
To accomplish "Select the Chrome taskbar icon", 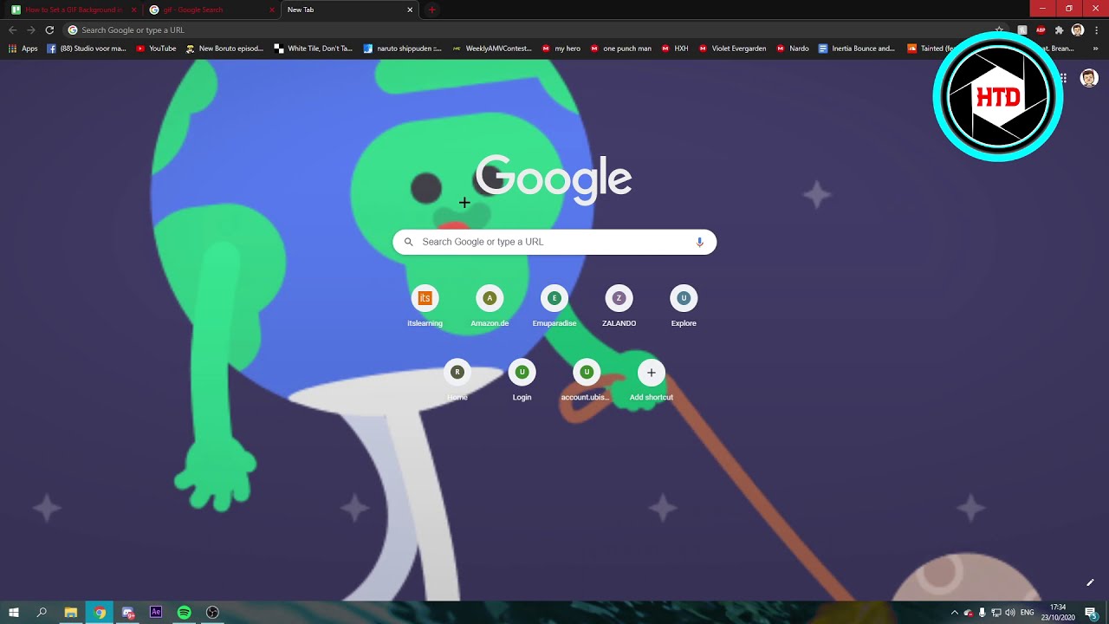I will coord(100,612).
